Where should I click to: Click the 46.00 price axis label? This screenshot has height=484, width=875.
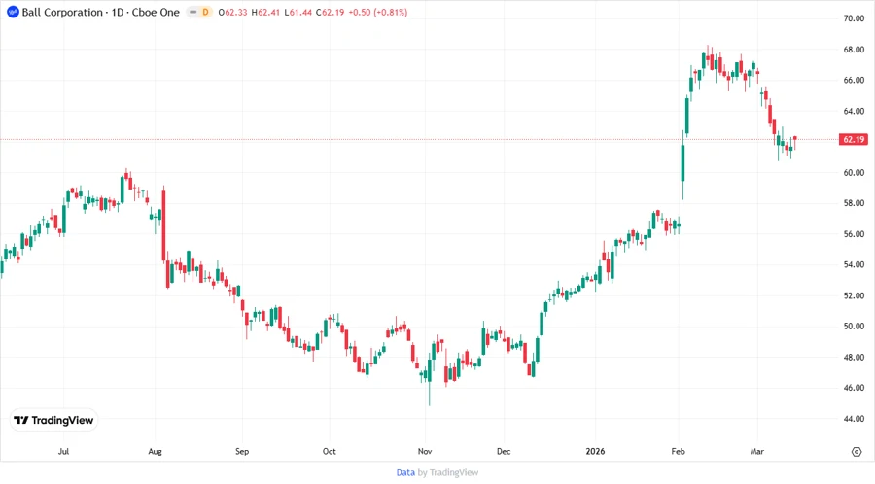coord(854,388)
